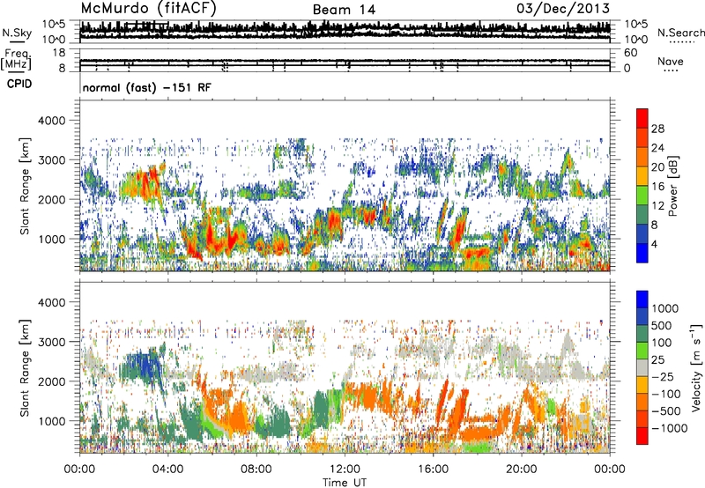Click the "-1000" label on Velocity colorbar
The height and width of the screenshot is (488, 705).
pos(669,428)
